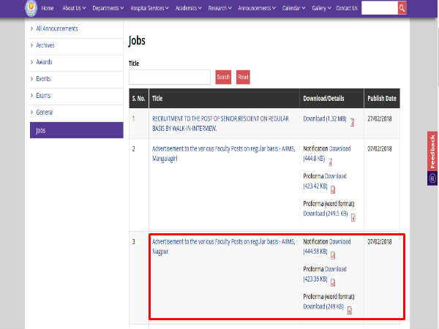The width and height of the screenshot is (439, 329).
Task: Click PDF icon beside Mangalagiri Notification 444.8 KB
Action: 331,162
